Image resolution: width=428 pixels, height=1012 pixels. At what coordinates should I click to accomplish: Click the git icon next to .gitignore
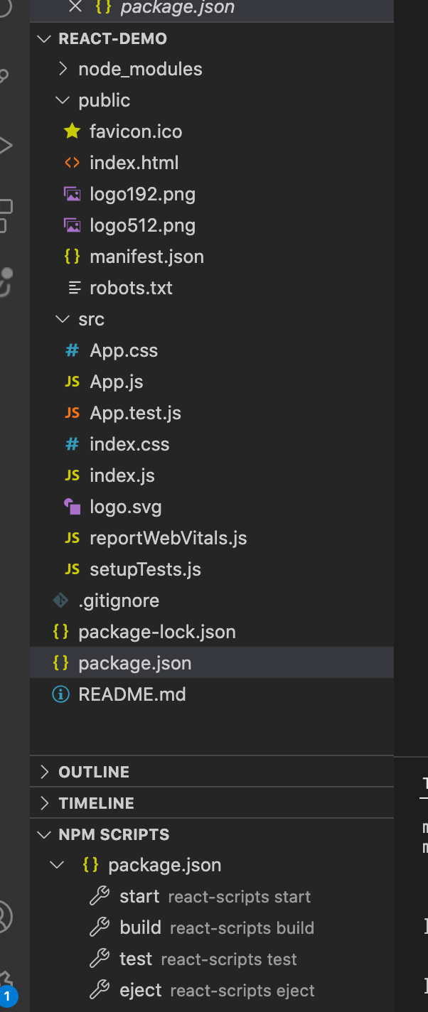tap(61, 601)
